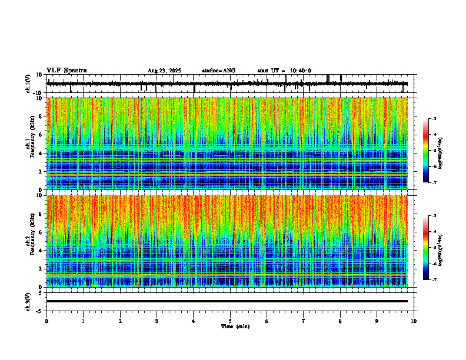
Task: Click the ch.2 spectrogram color scale bar
Action: click(x=425, y=248)
